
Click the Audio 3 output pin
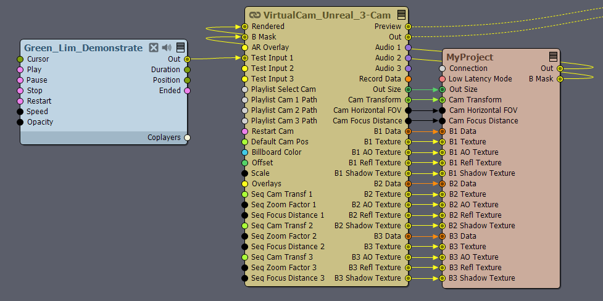coord(409,68)
